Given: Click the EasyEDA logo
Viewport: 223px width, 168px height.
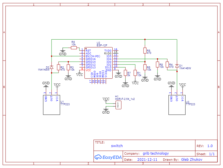Looking at the screenshot, I should 108,157.
